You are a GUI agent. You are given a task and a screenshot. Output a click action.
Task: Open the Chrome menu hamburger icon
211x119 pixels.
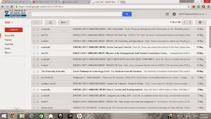click(x=208, y=7)
